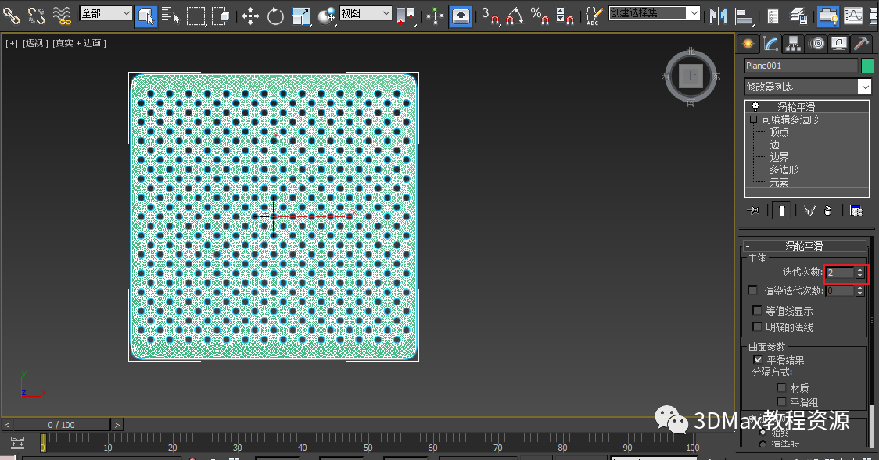879x460 pixels.
Task: Toggle the Spinner Snap tool
Action: [565, 16]
